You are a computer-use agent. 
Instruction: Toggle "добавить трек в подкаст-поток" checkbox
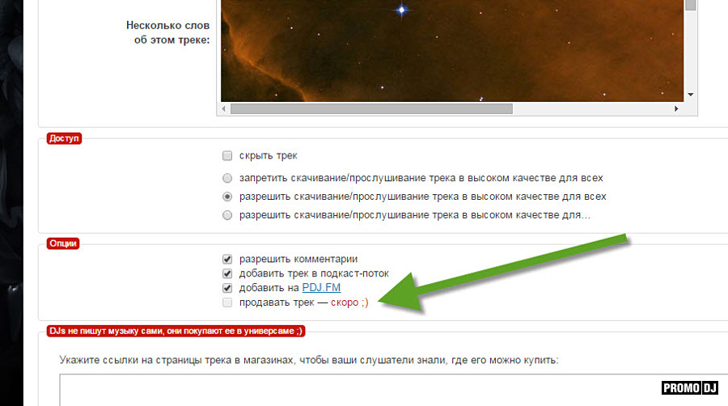227,274
